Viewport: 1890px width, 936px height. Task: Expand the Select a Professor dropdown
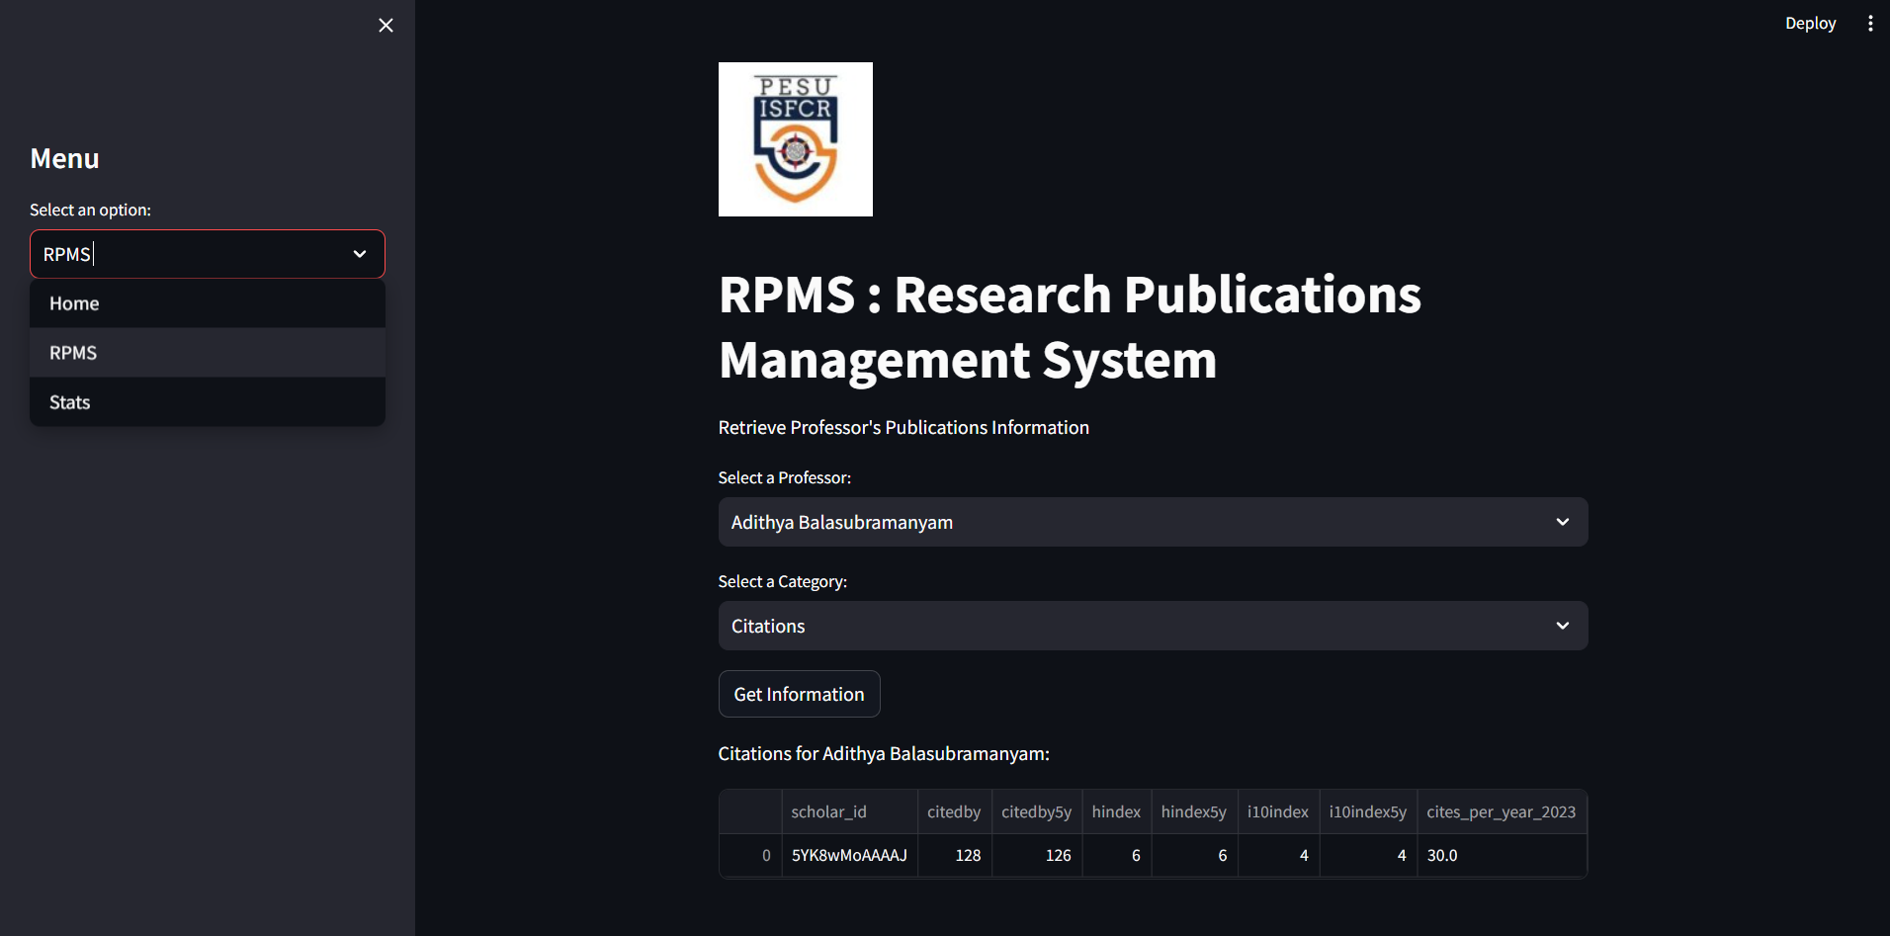[x=1152, y=522]
